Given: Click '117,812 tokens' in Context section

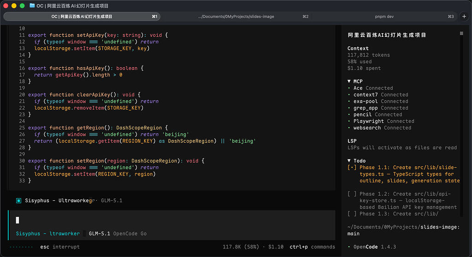Looking at the screenshot, I should (368, 55).
